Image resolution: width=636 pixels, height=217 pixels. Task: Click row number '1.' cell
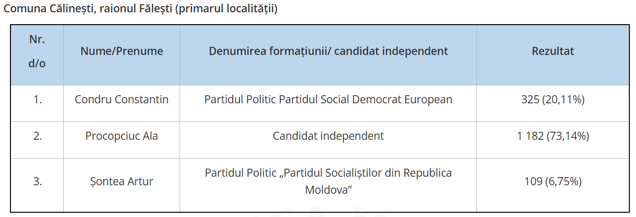point(37,99)
